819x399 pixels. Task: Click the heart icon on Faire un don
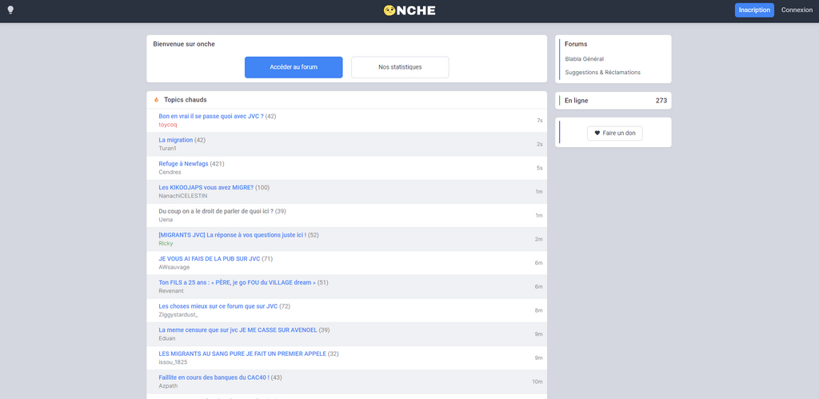click(597, 134)
